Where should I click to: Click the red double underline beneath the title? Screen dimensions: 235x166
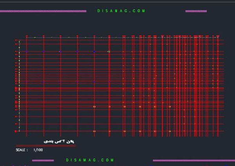46,146
